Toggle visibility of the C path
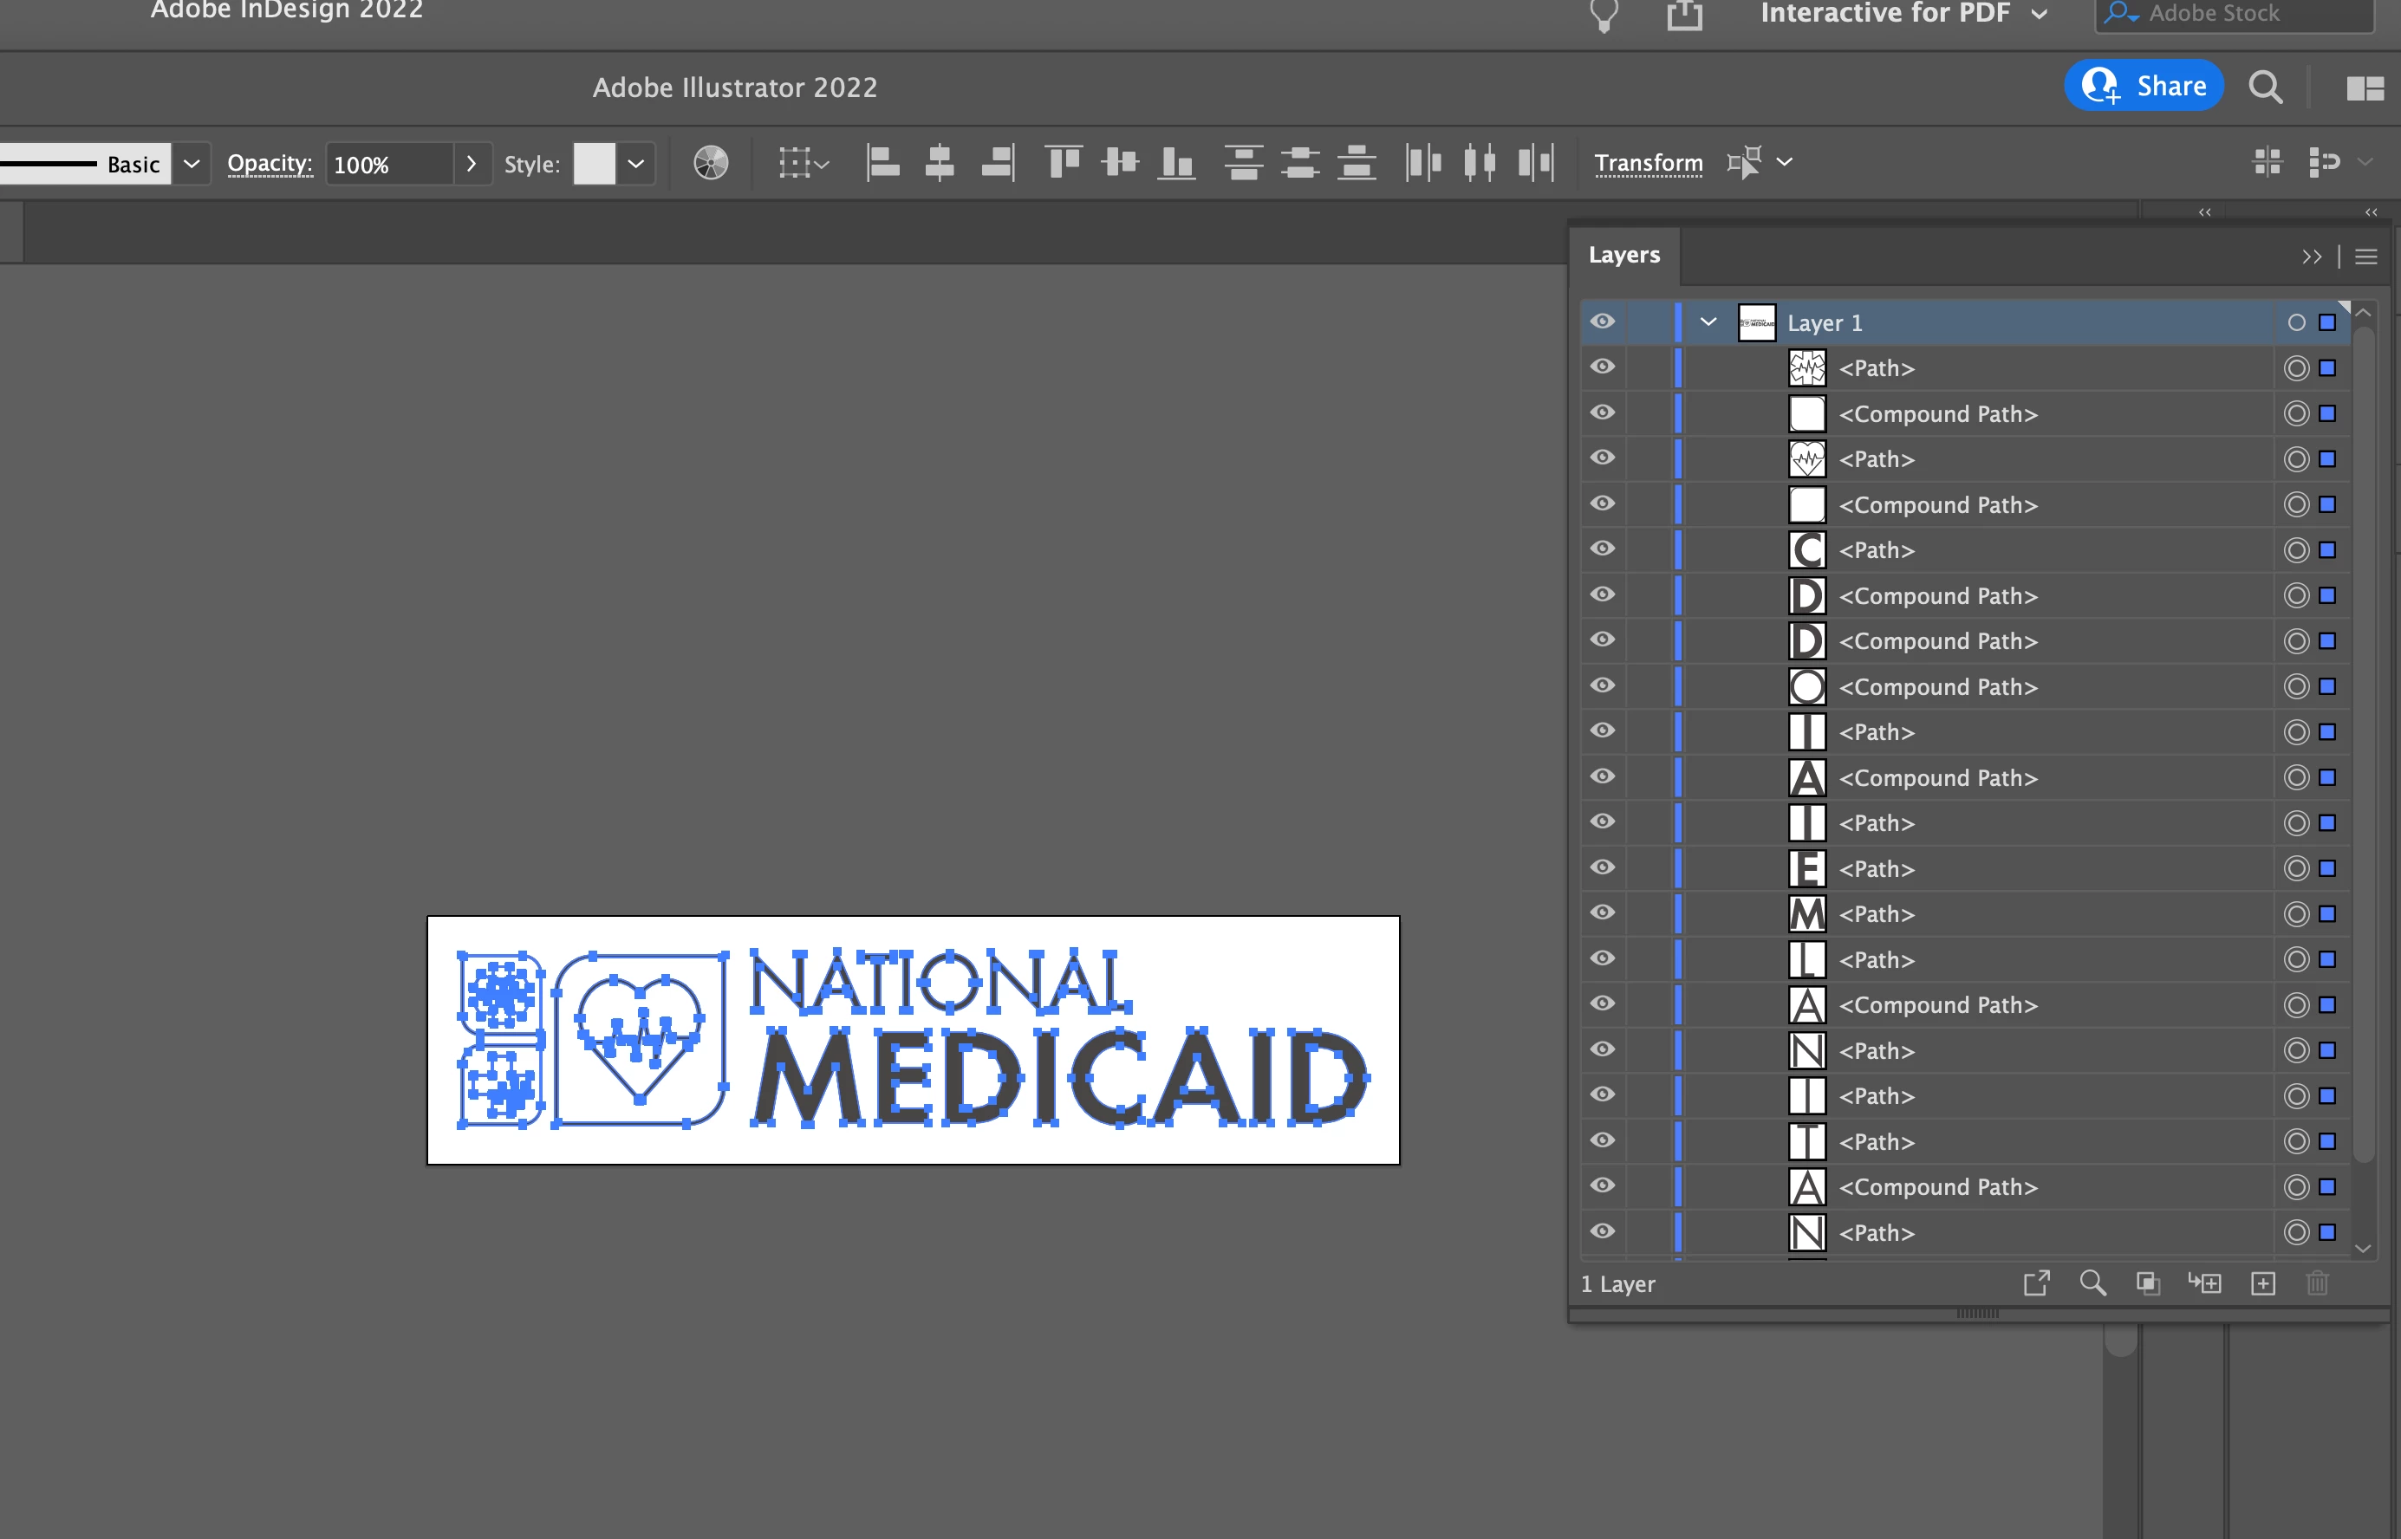 point(1603,549)
